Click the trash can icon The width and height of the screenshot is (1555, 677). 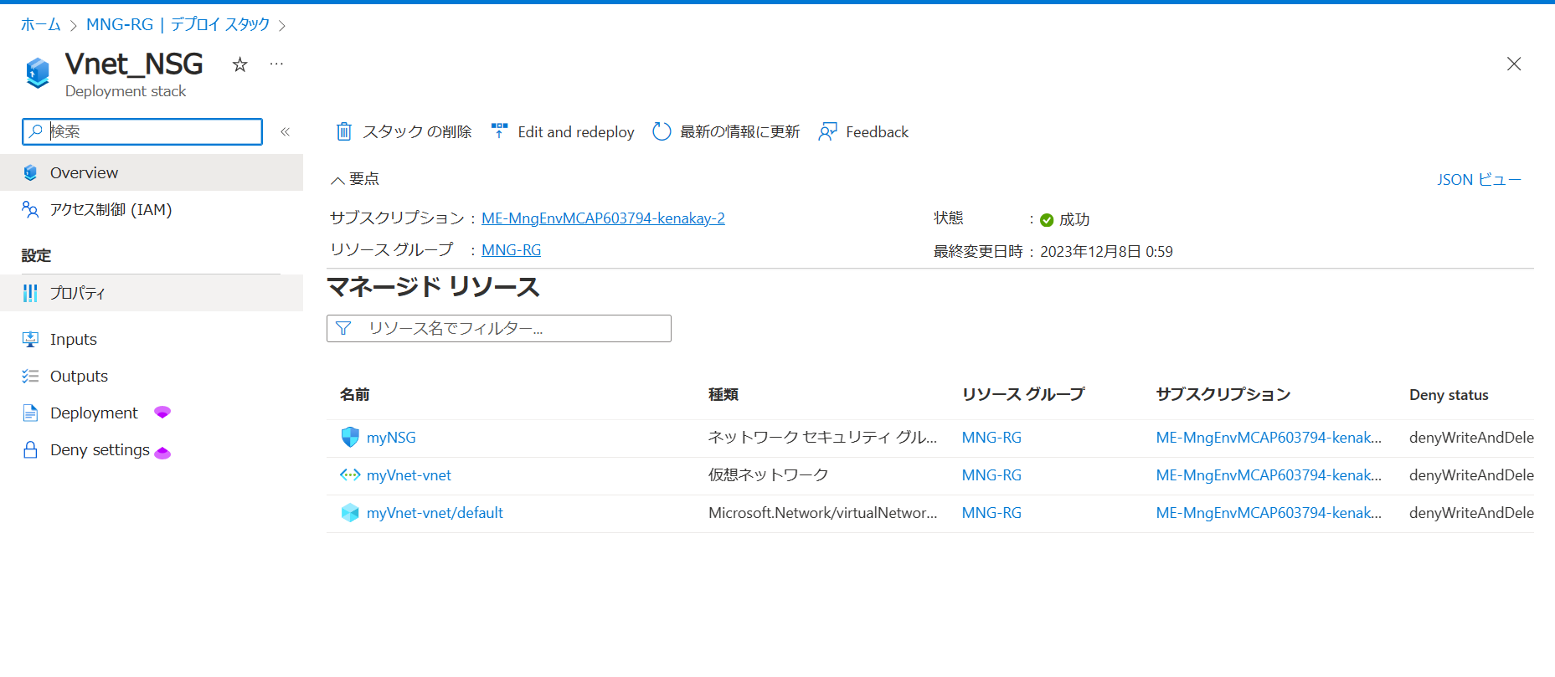[x=344, y=131]
